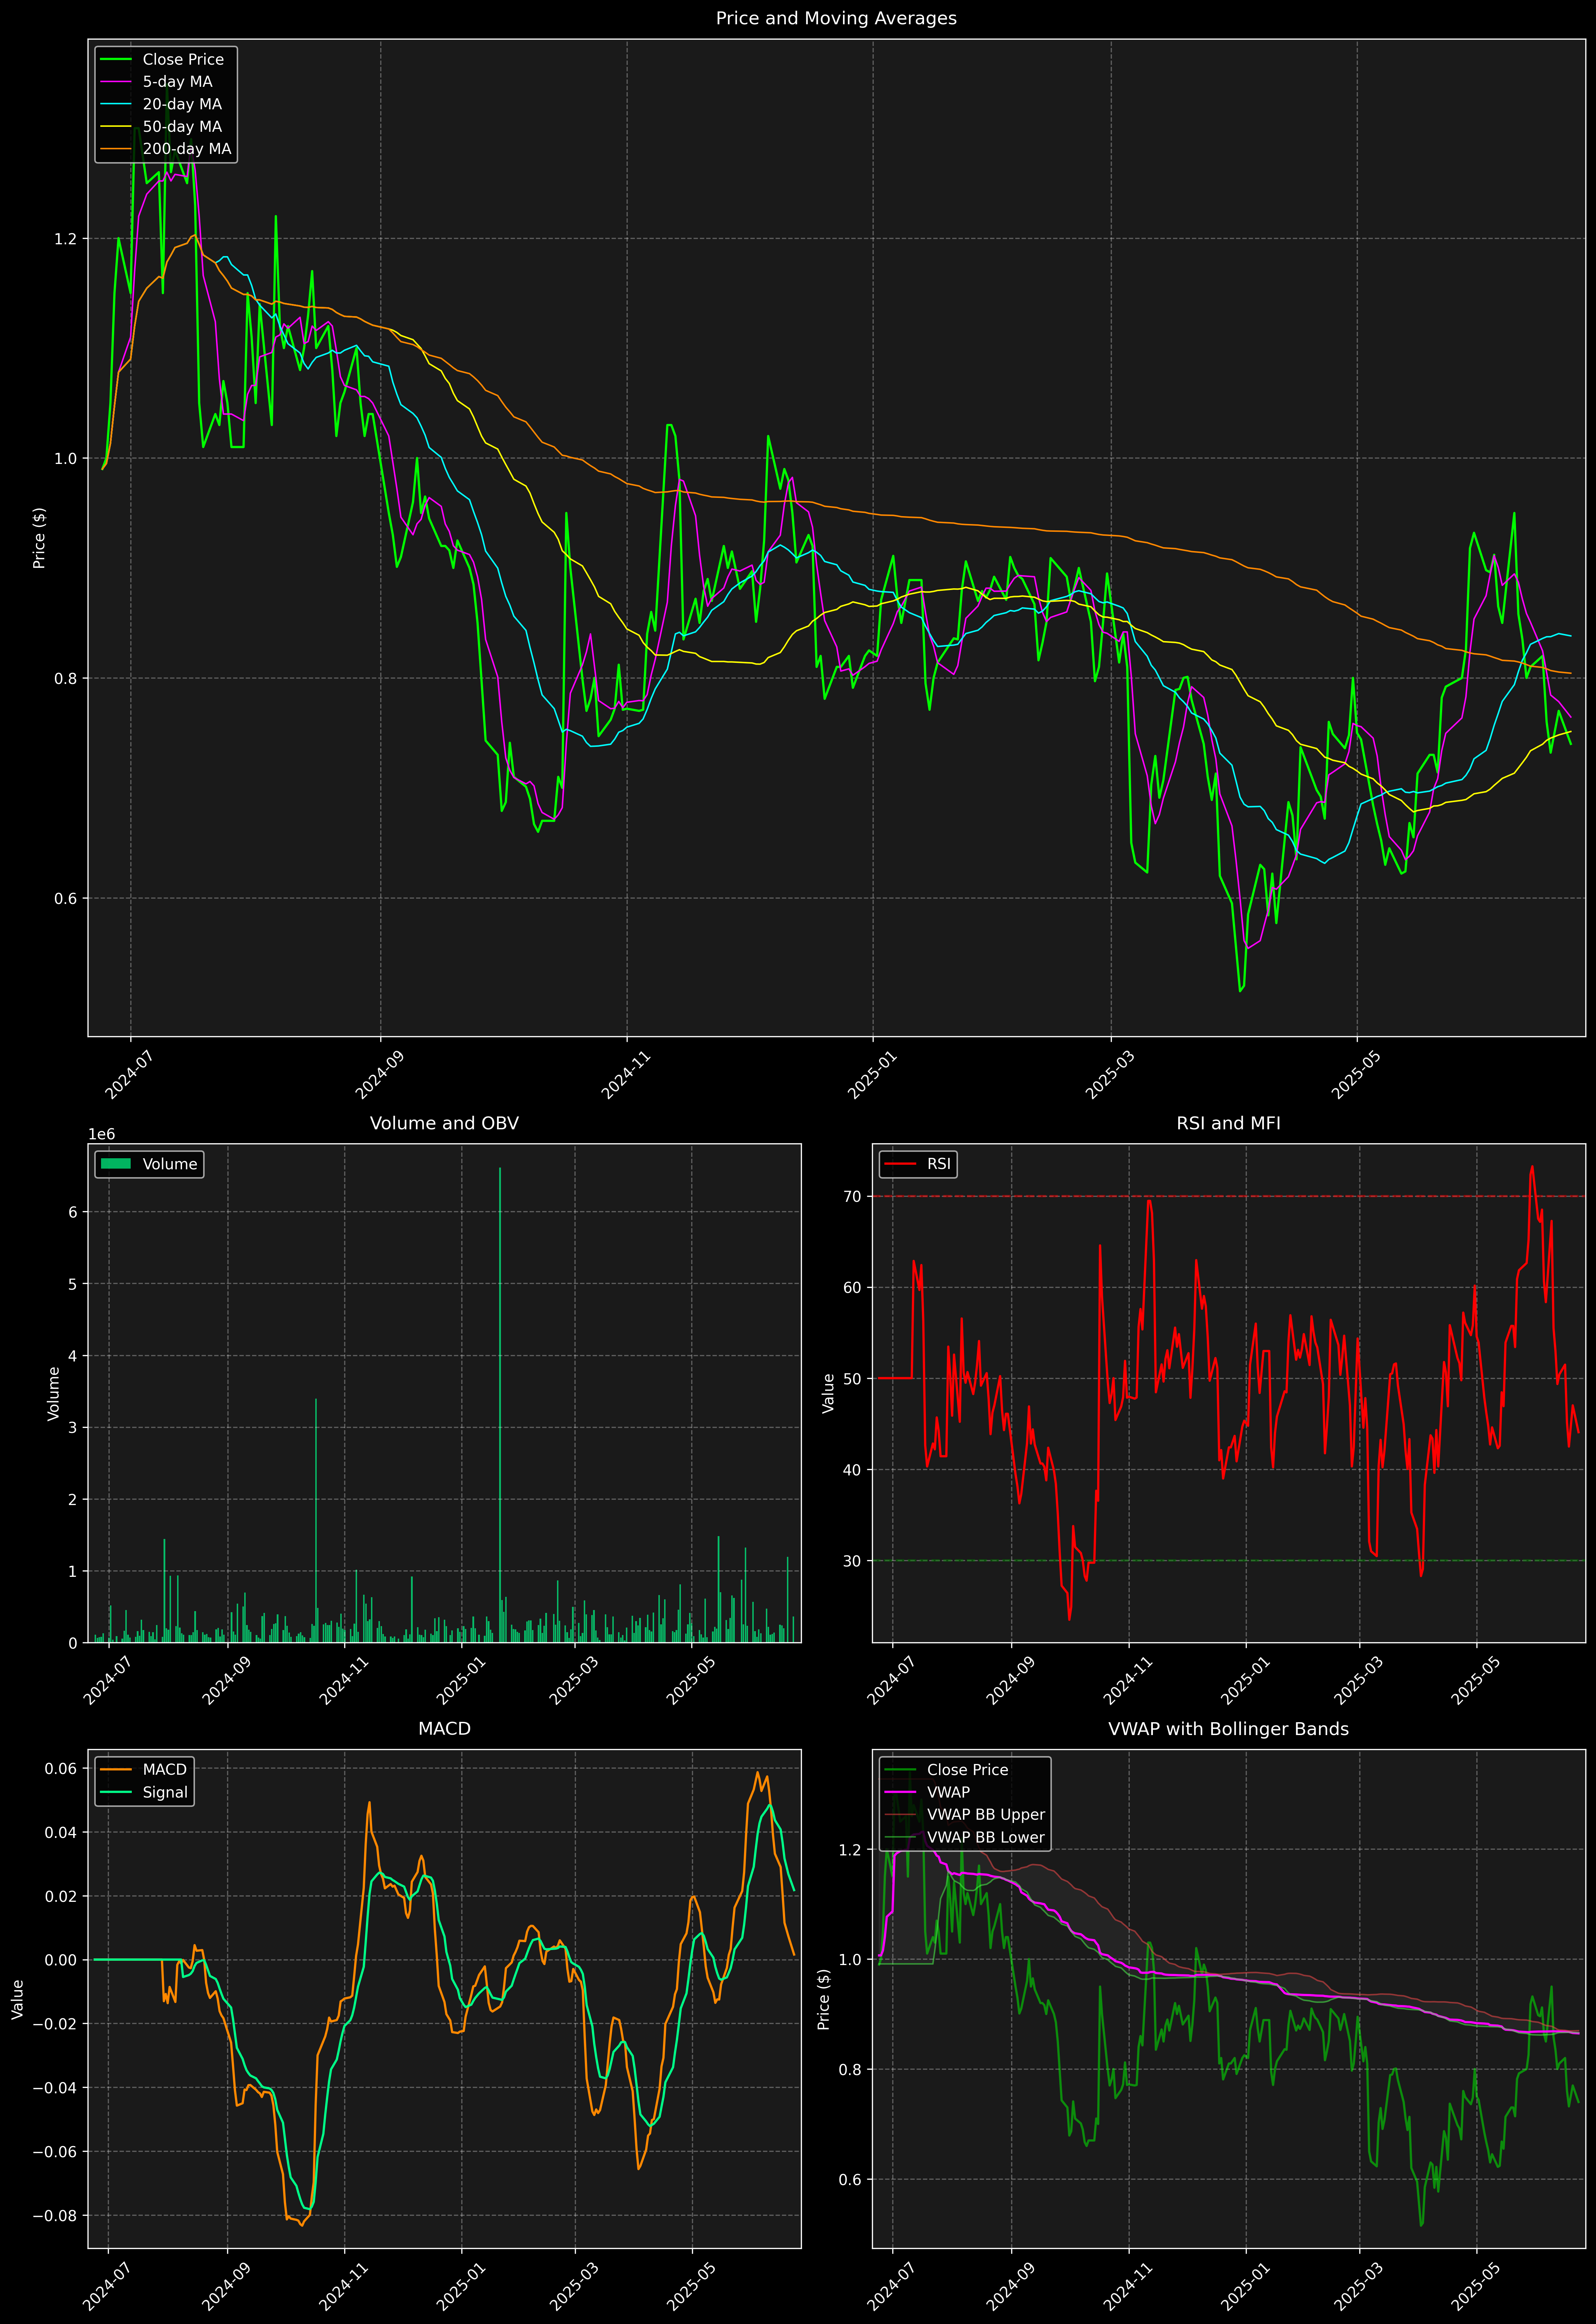
Task: Click the 60 tick on the RSI axis
Action: [x=852, y=1288]
